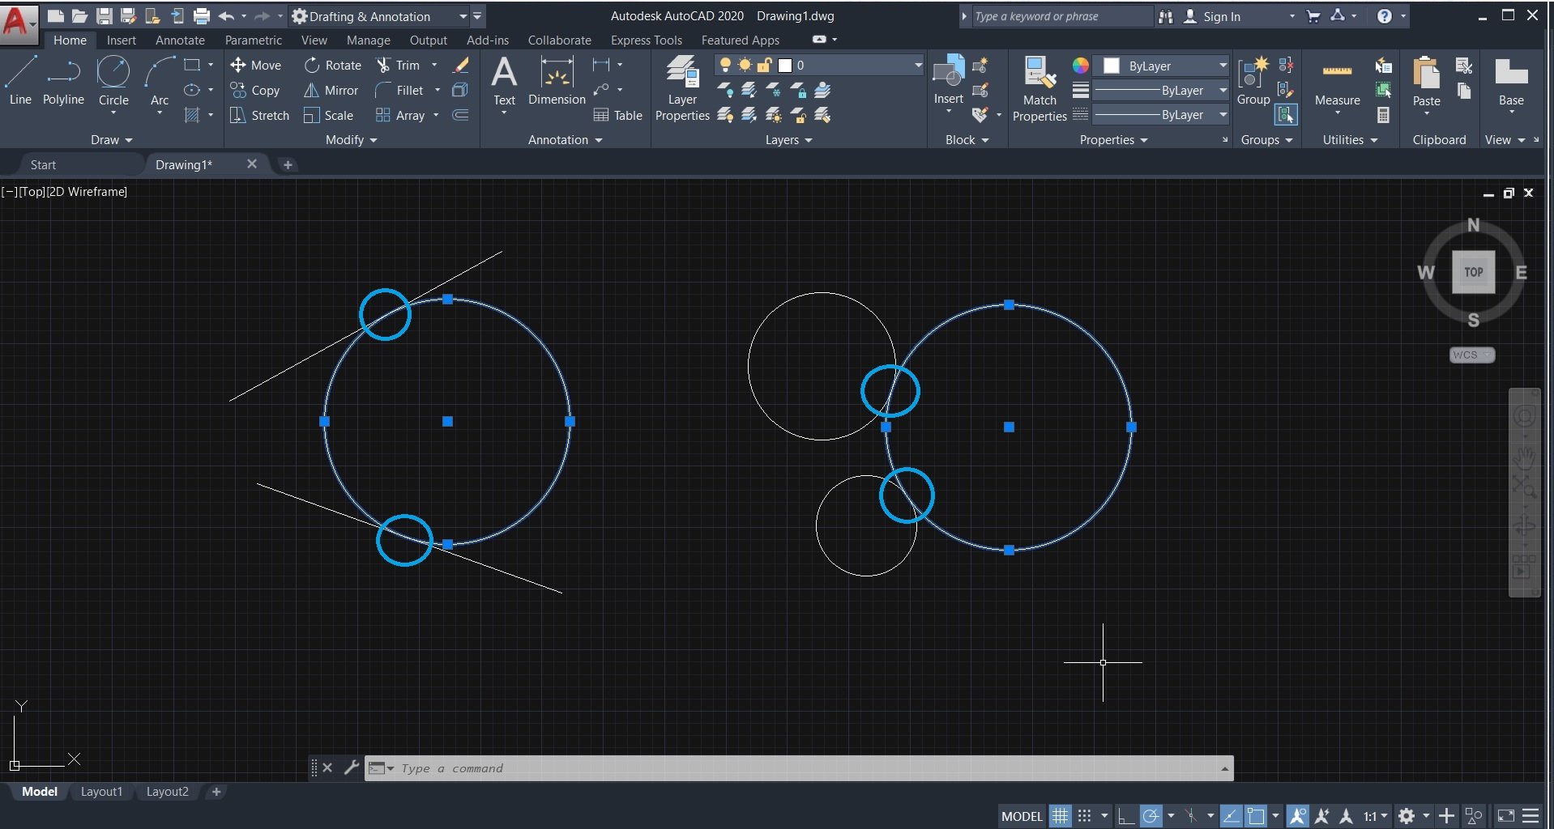This screenshot has height=829, width=1554.
Task: Expand the Drafting & Annotation workspace dropdown
Action: 463,16
